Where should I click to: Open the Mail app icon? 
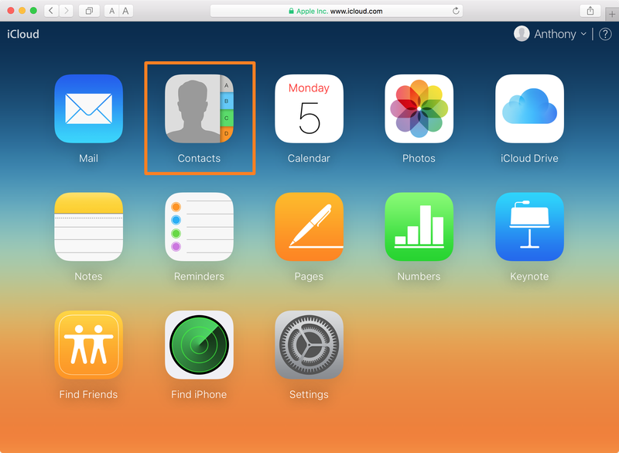tap(88, 108)
